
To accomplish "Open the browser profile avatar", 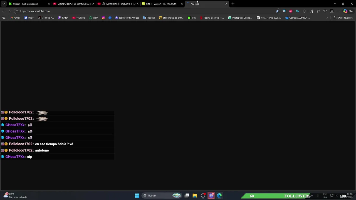I will pos(332,11).
